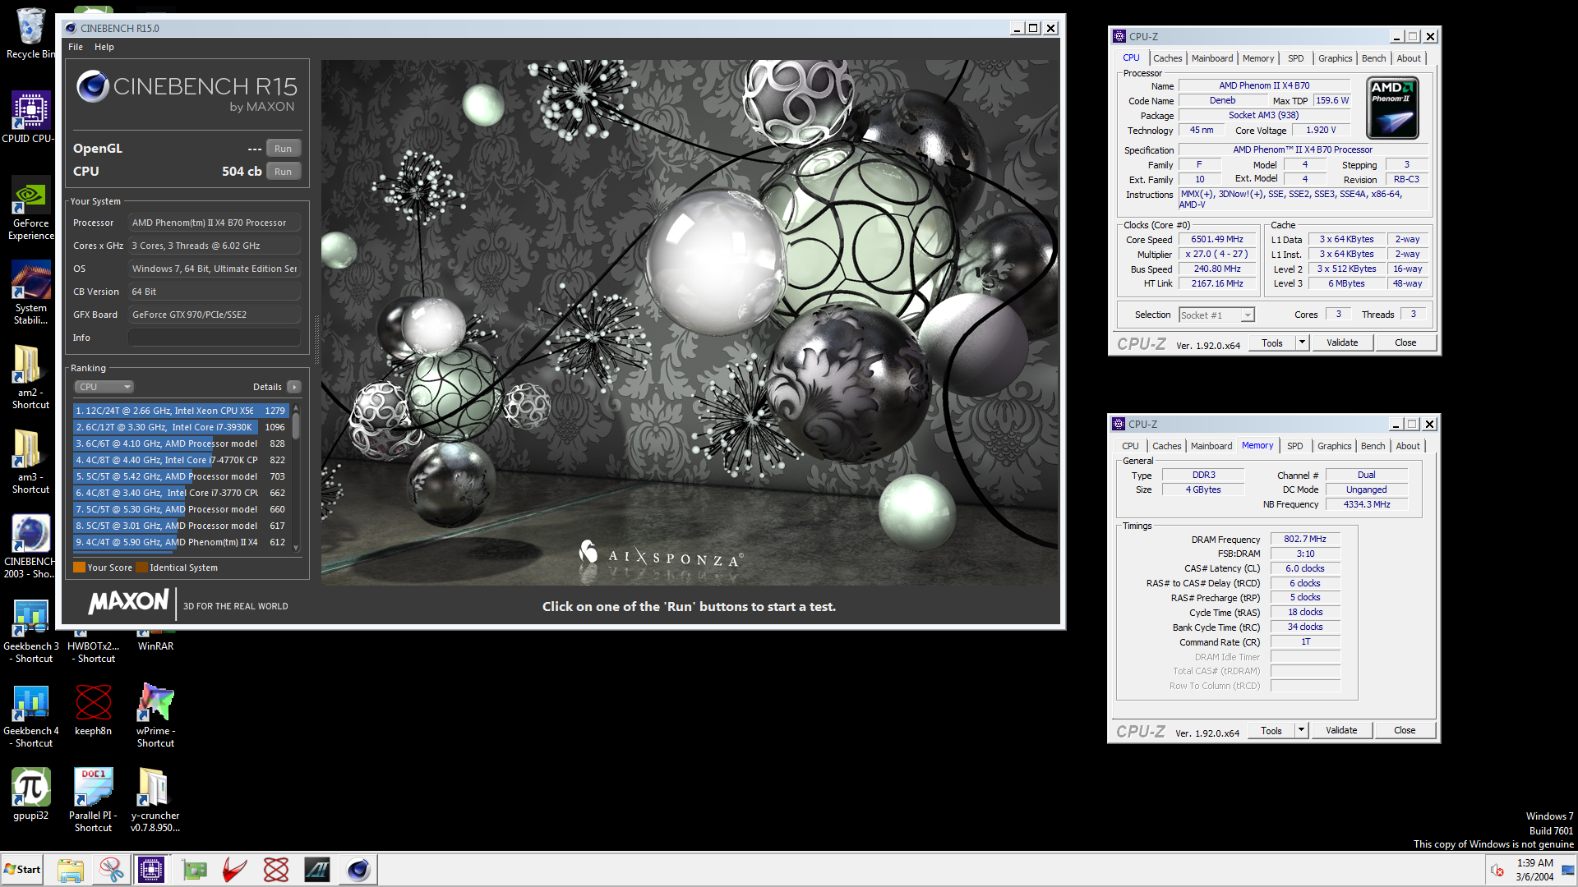This screenshot has width=1578, height=887.
Task: Launch the CINEBENCH 2003 desktop shortcut
Action: click(30, 546)
